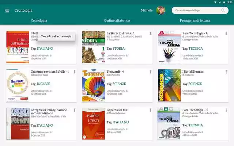Open Michele's profile avatar
The image size is (234, 146).
point(161,10)
